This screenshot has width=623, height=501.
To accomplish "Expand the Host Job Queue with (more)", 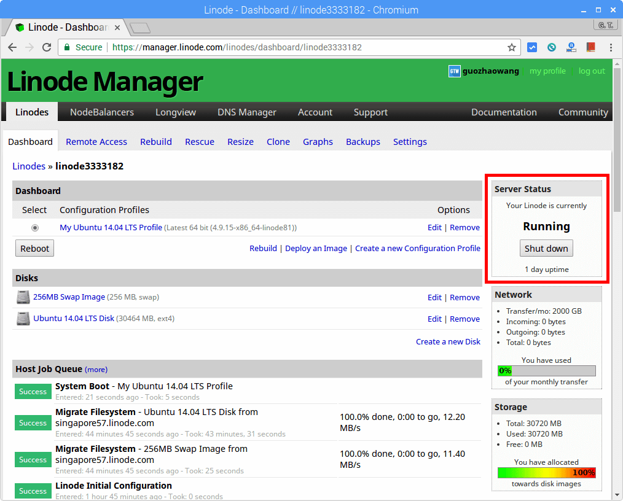I will click(x=96, y=369).
